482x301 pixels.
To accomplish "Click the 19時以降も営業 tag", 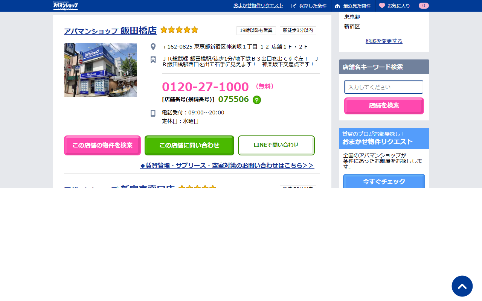I will 256,30.
